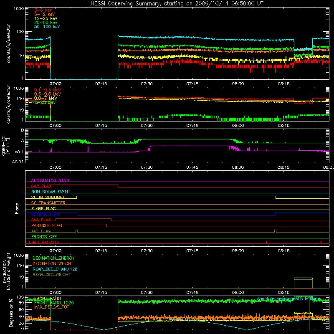Click the B tick label in GOES panel

(23, 130)
